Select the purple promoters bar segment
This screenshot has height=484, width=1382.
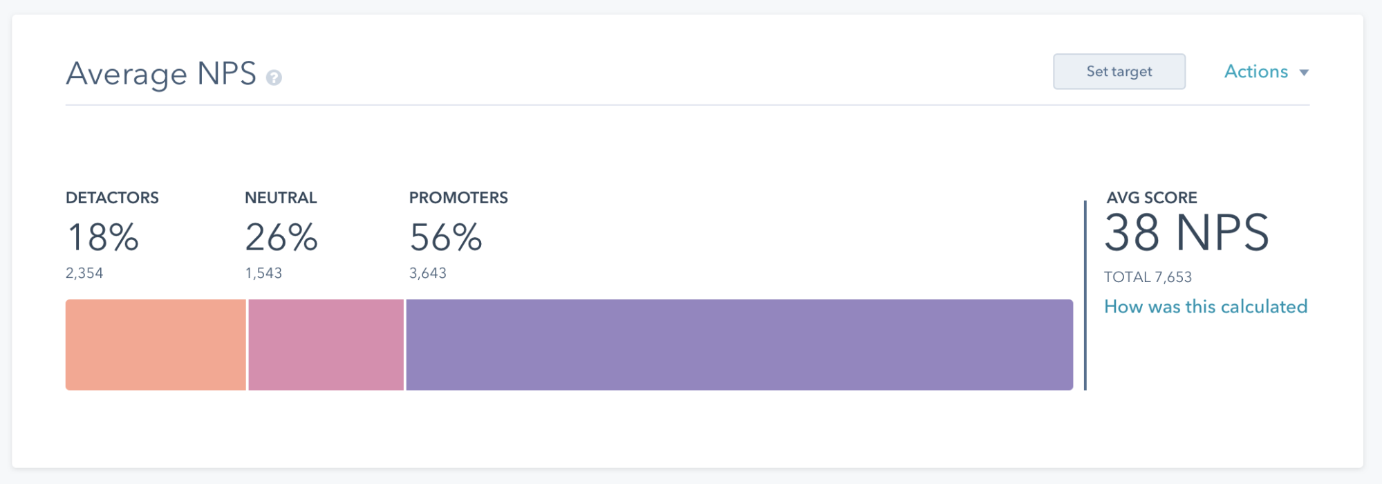pyautogui.click(x=739, y=345)
